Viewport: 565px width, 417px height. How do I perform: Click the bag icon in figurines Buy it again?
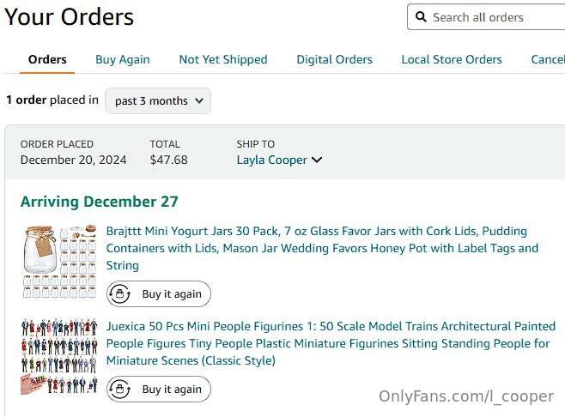(x=119, y=389)
